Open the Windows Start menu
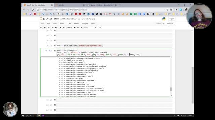The width and height of the screenshot is (215, 120). click(23, 116)
